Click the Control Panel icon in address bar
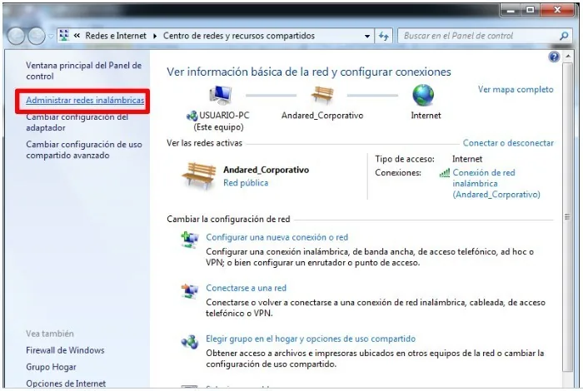The width and height of the screenshot is (583, 391). point(64,36)
